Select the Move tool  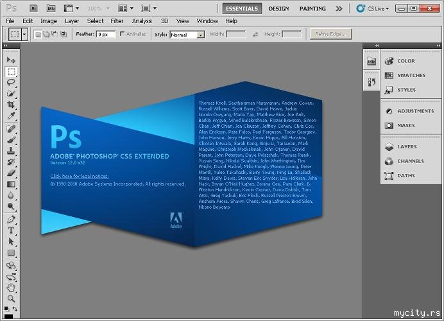[11, 60]
